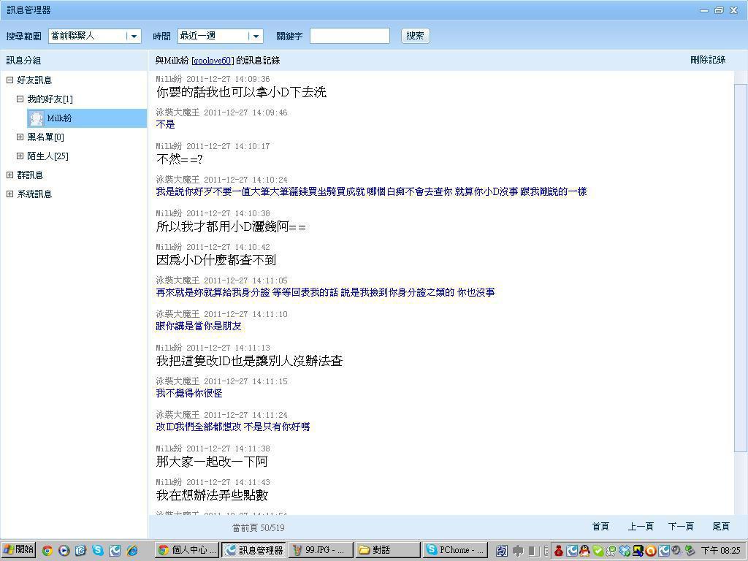
Task: Expand the 陌生人[25] group
Action: click(20, 156)
